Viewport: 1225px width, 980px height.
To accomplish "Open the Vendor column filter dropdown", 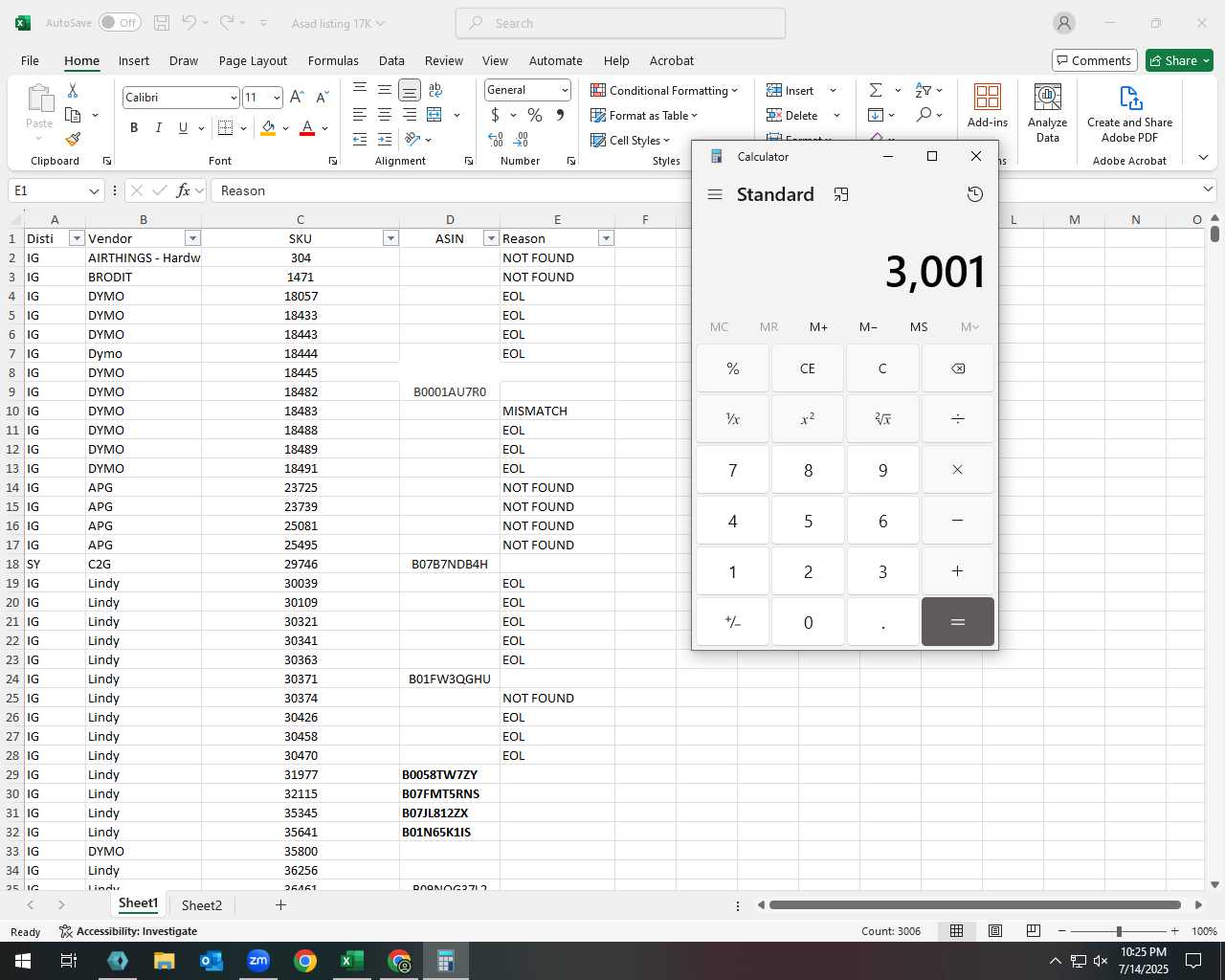I will [192, 238].
